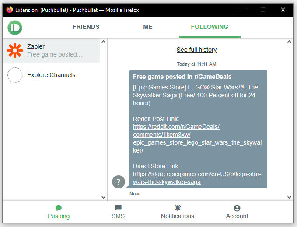The width and height of the screenshot is (297, 227).
Task: Click the Firefox icon in title bar
Action: click(10, 10)
